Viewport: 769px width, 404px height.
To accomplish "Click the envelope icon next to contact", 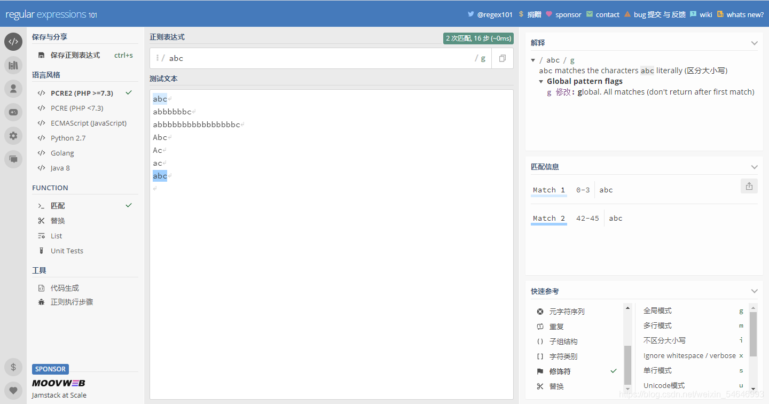I will (590, 14).
